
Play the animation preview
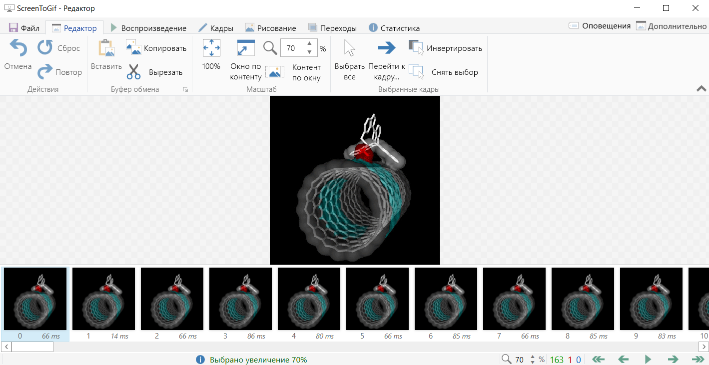[648, 359]
